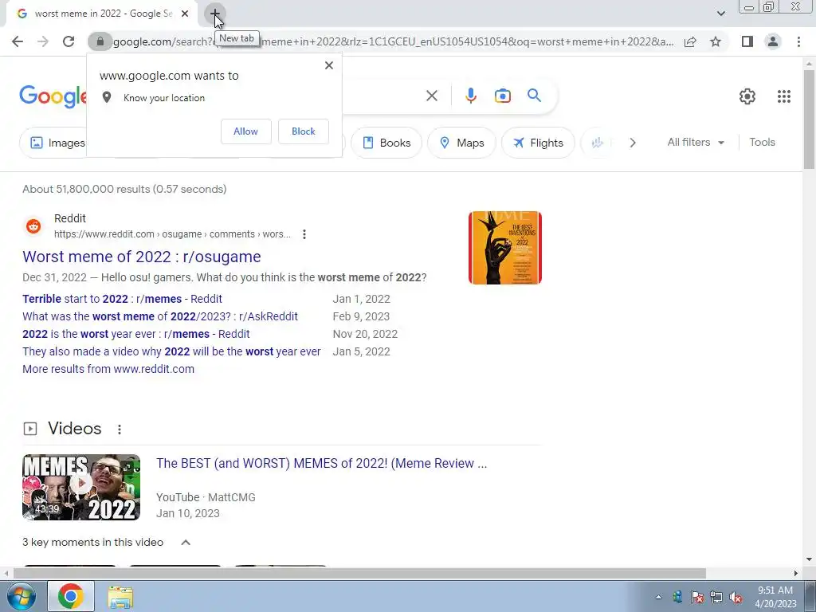Click the forward navigation arrow
816x612 pixels.
point(43,41)
